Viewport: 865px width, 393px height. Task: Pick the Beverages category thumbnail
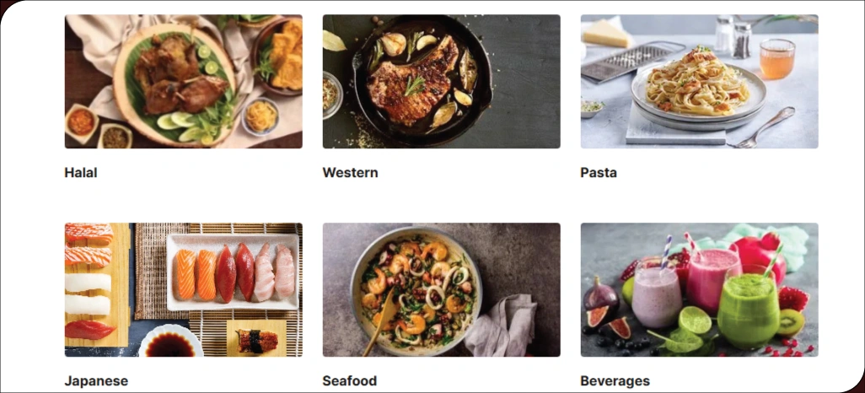(700, 290)
